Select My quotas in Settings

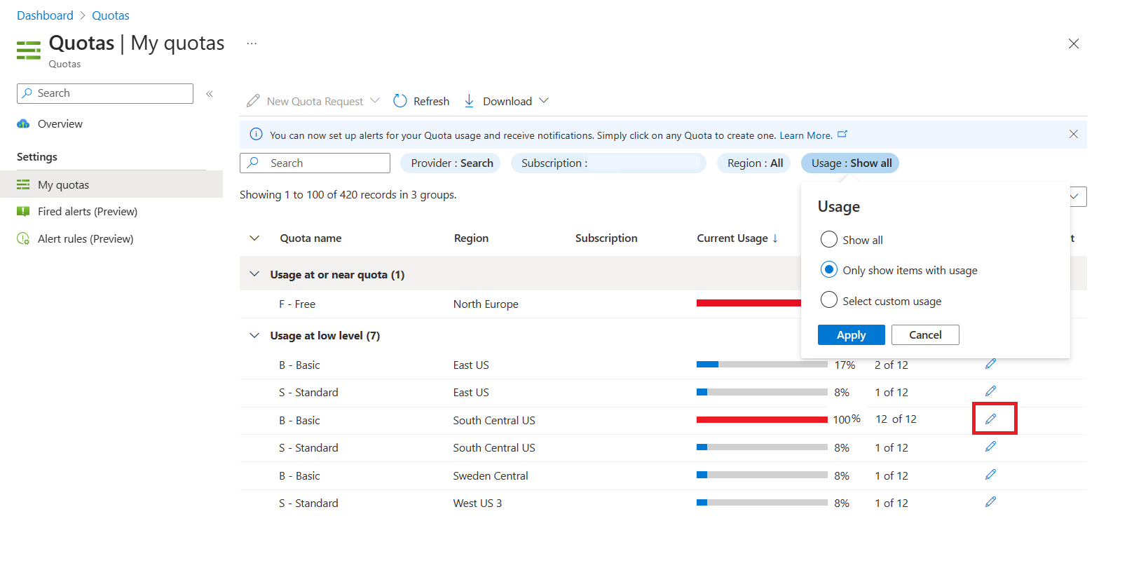111,184
